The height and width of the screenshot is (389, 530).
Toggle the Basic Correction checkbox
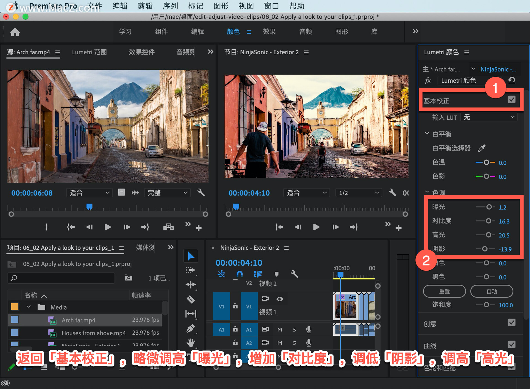click(x=512, y=99)
